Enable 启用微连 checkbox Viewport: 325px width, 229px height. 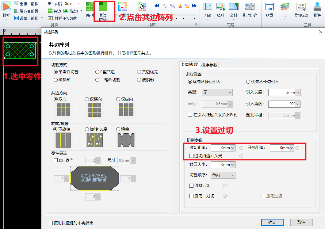[x=55, y=160]
